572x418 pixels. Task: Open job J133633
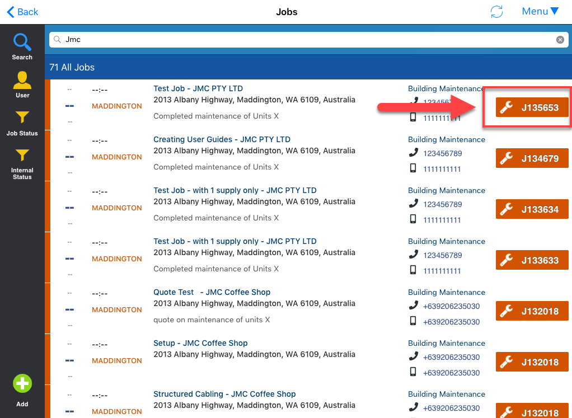coord(532,260)
